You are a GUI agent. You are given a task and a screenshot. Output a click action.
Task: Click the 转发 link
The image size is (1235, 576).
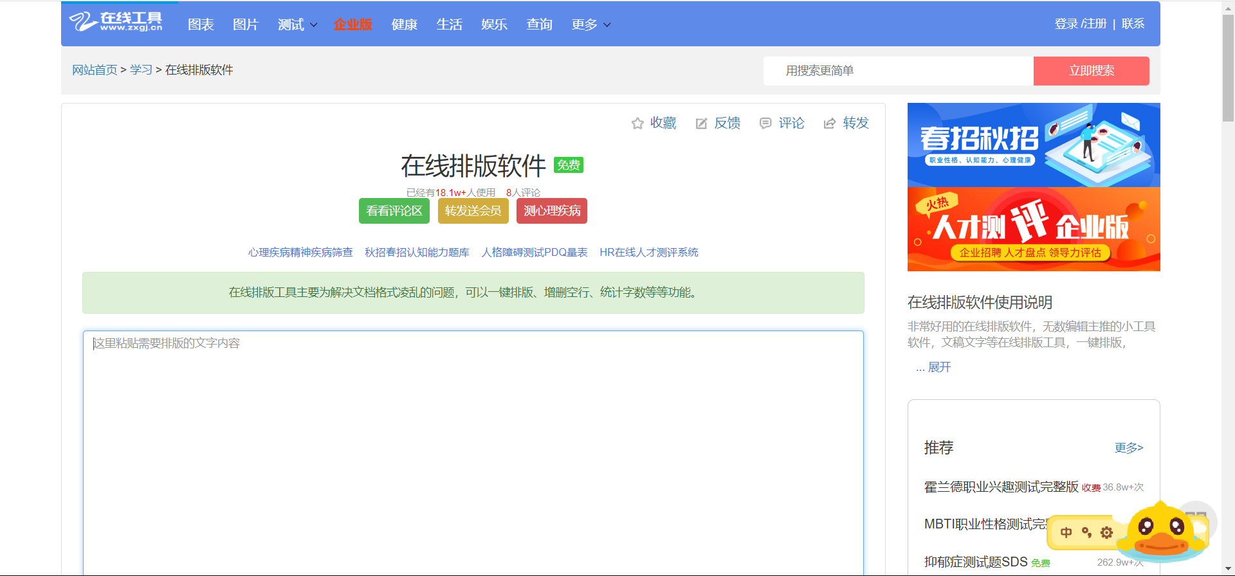pos(856,123)
